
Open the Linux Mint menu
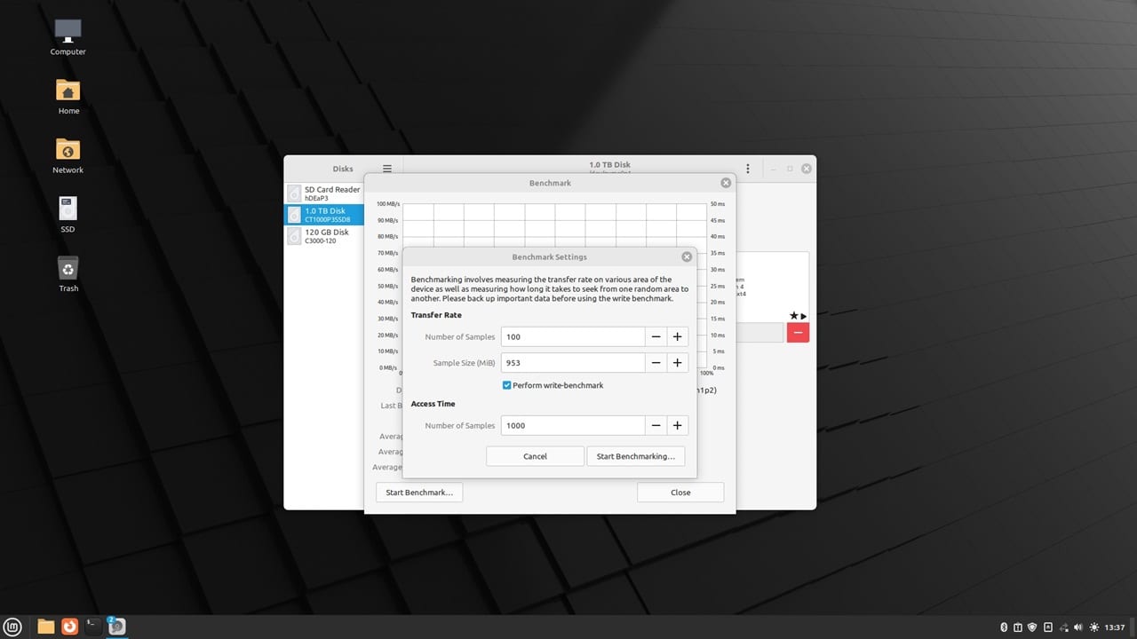(12, 627)
